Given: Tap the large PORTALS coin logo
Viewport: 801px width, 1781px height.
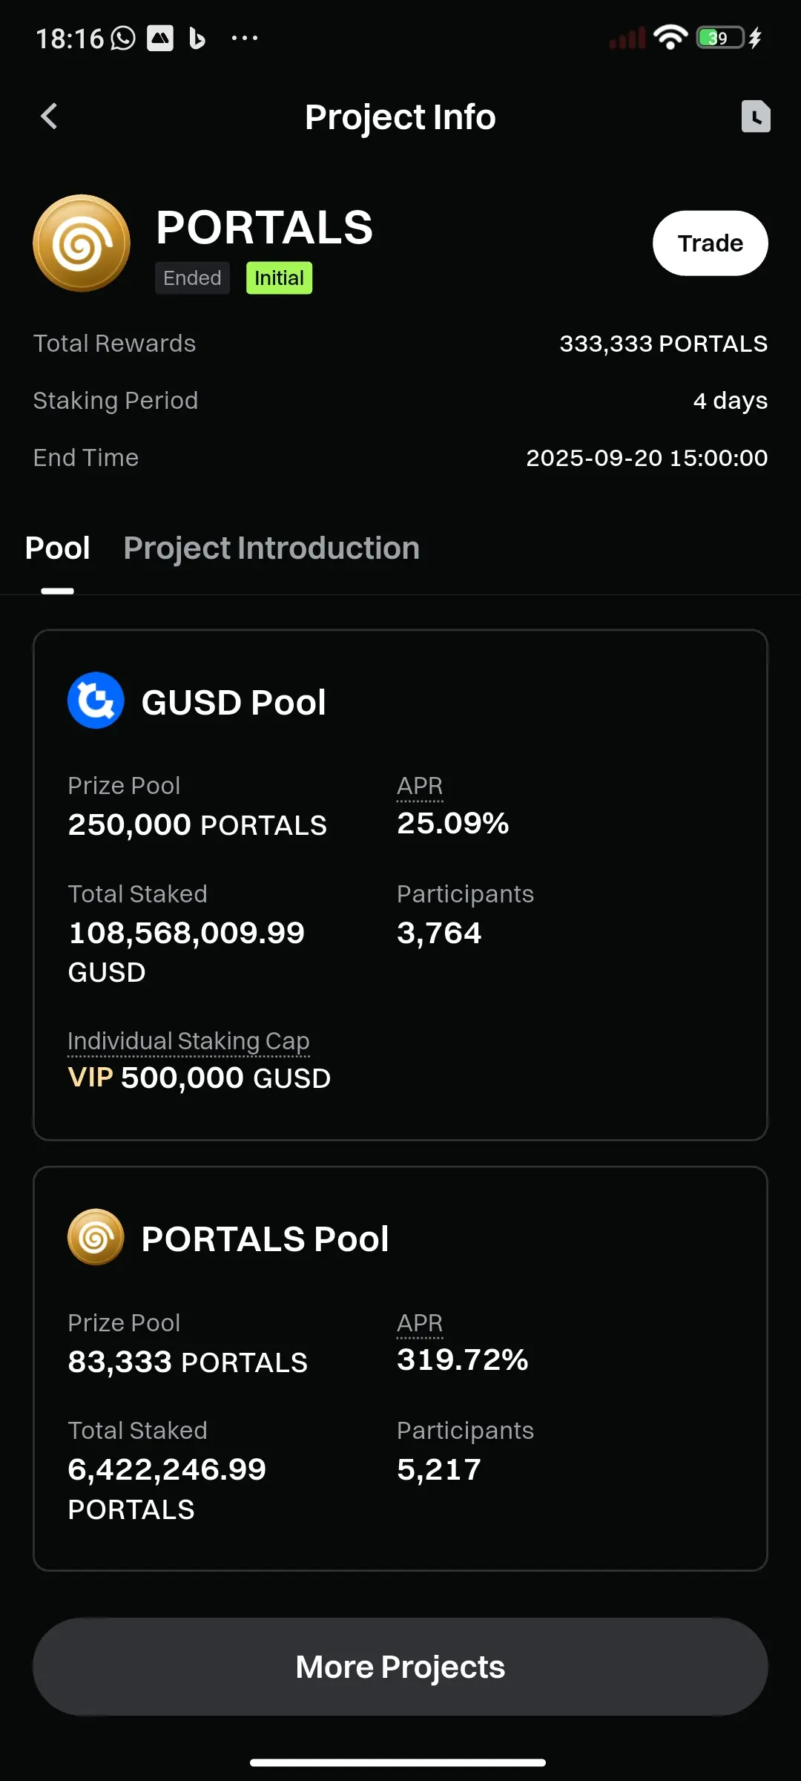Looking at the screenshot, I should pyautogui.click(x=82, y=243).
